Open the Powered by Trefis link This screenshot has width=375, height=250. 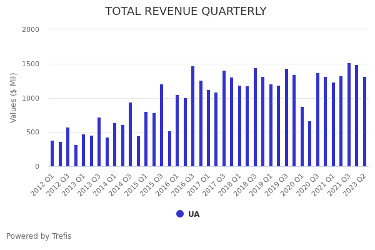[39, 236]
